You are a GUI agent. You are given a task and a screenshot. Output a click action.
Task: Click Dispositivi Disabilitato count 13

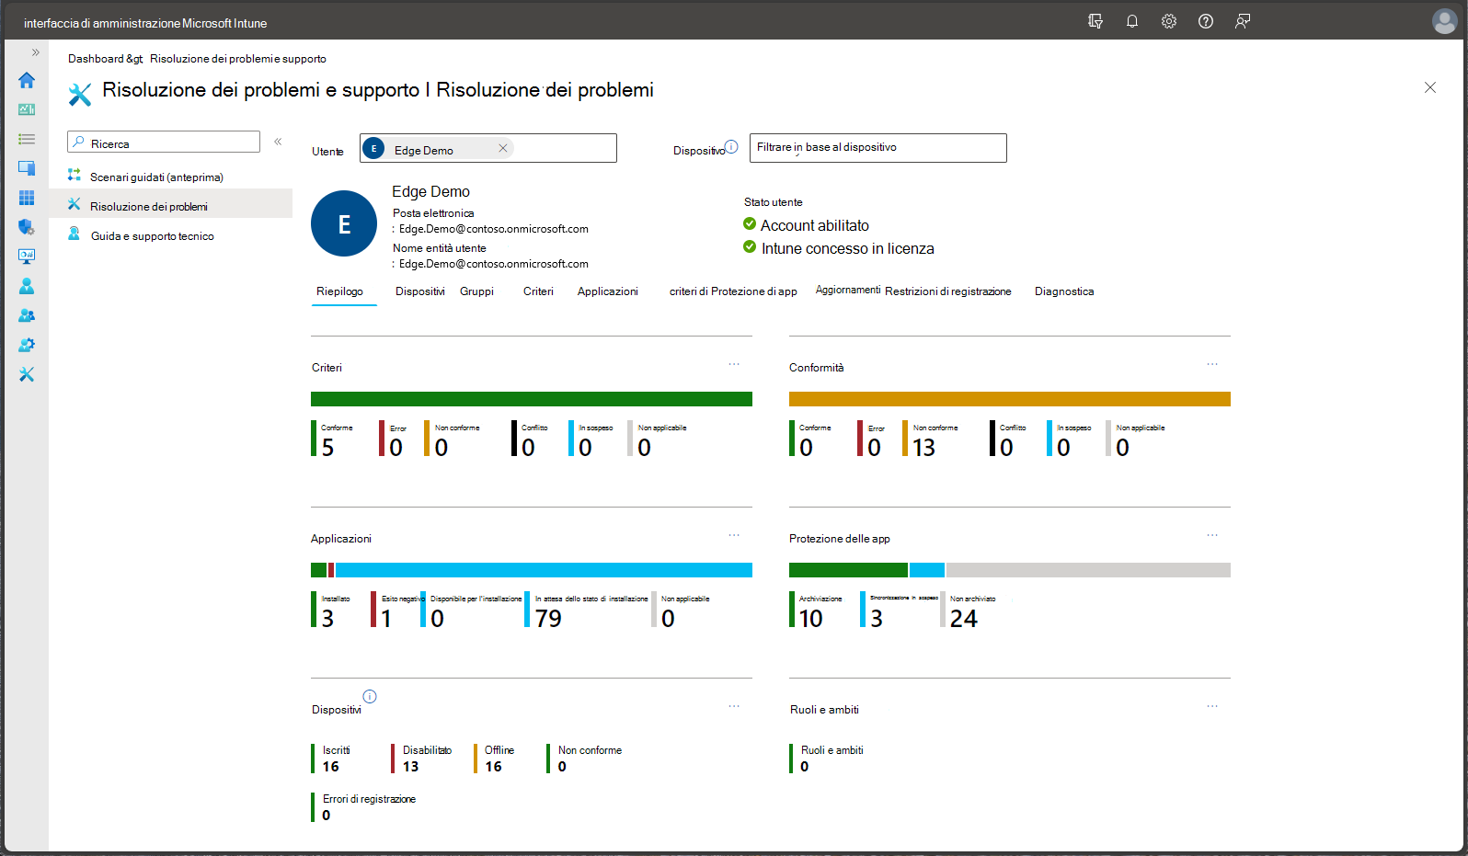(411, 767)
